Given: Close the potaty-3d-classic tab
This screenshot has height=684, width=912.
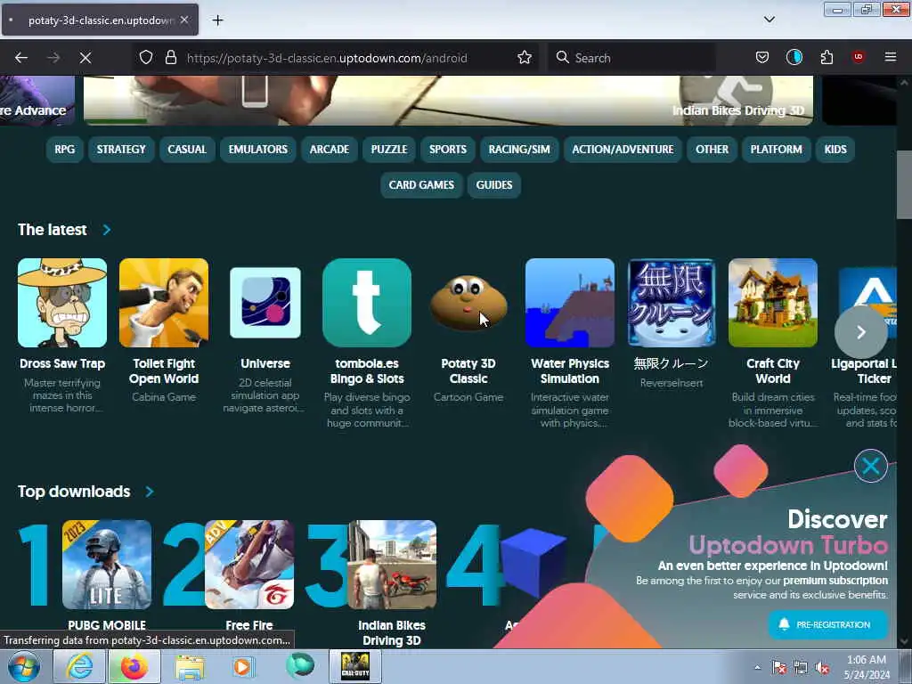Looking at the screenshot, I should [x=184, y=20].
